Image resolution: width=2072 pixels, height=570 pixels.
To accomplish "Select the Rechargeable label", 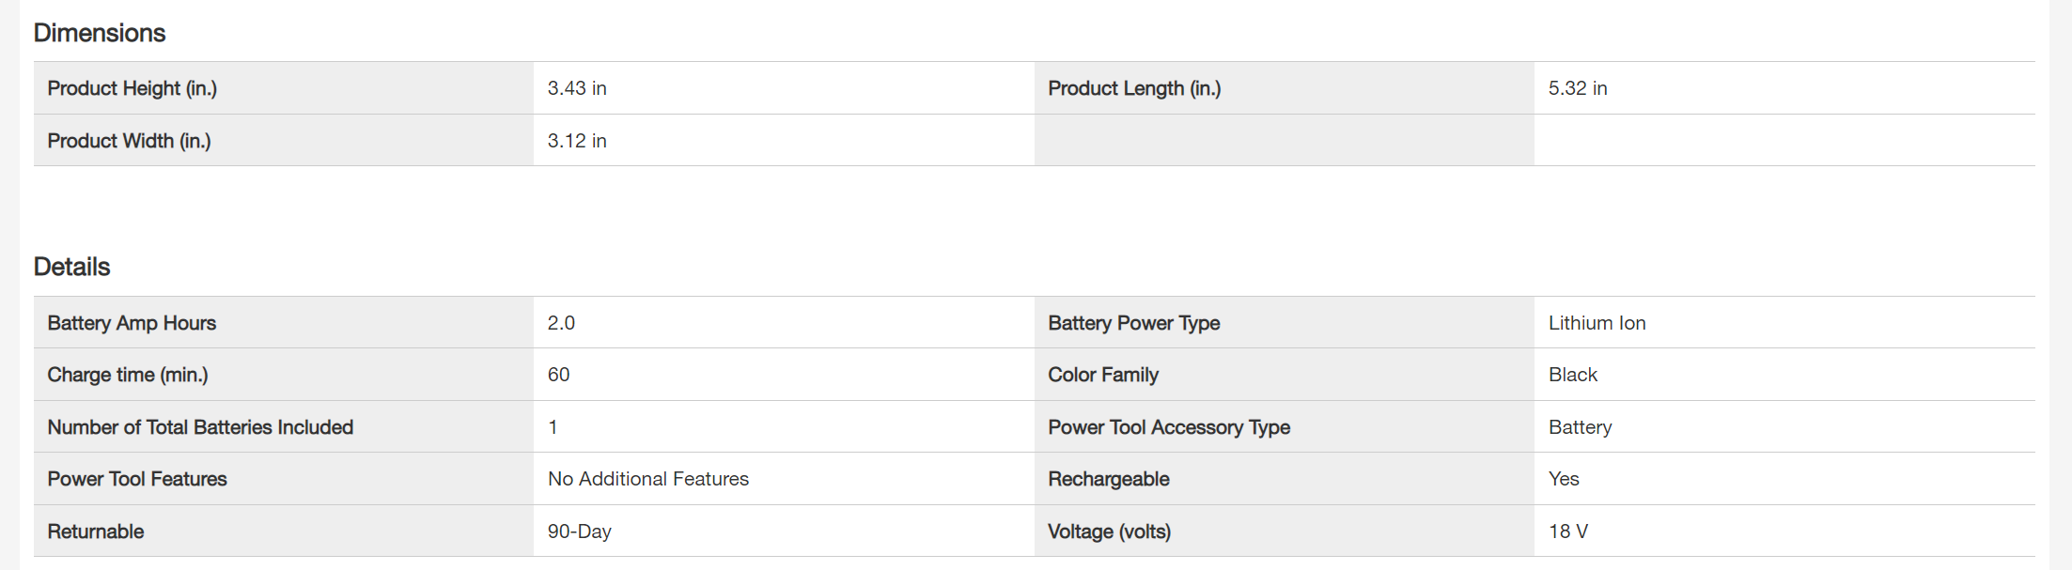I will [x=1109, y=479].
